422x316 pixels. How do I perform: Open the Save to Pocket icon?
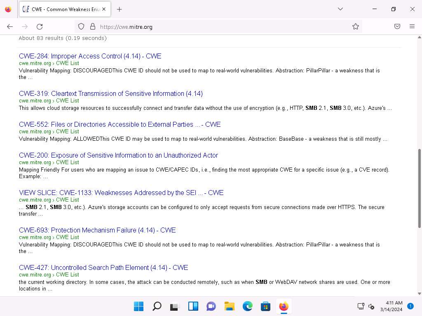click(397, 27)
